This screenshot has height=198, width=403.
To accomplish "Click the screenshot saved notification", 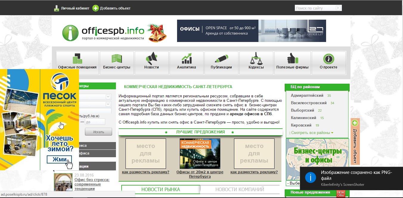I will pyautogui.click(x=351, y=178).
